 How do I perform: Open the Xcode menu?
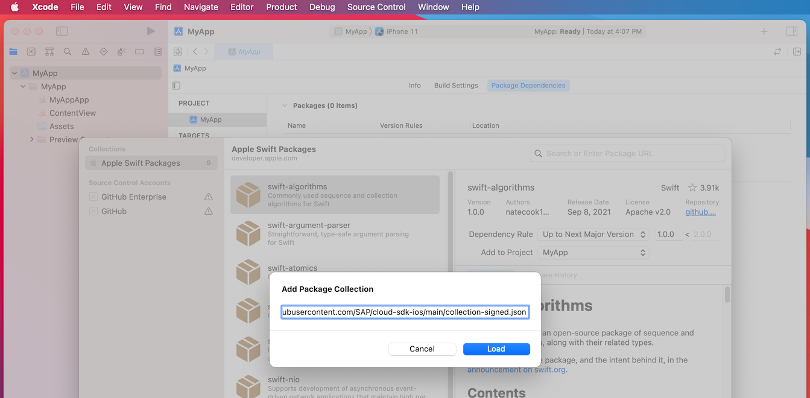tap(45, 7)
